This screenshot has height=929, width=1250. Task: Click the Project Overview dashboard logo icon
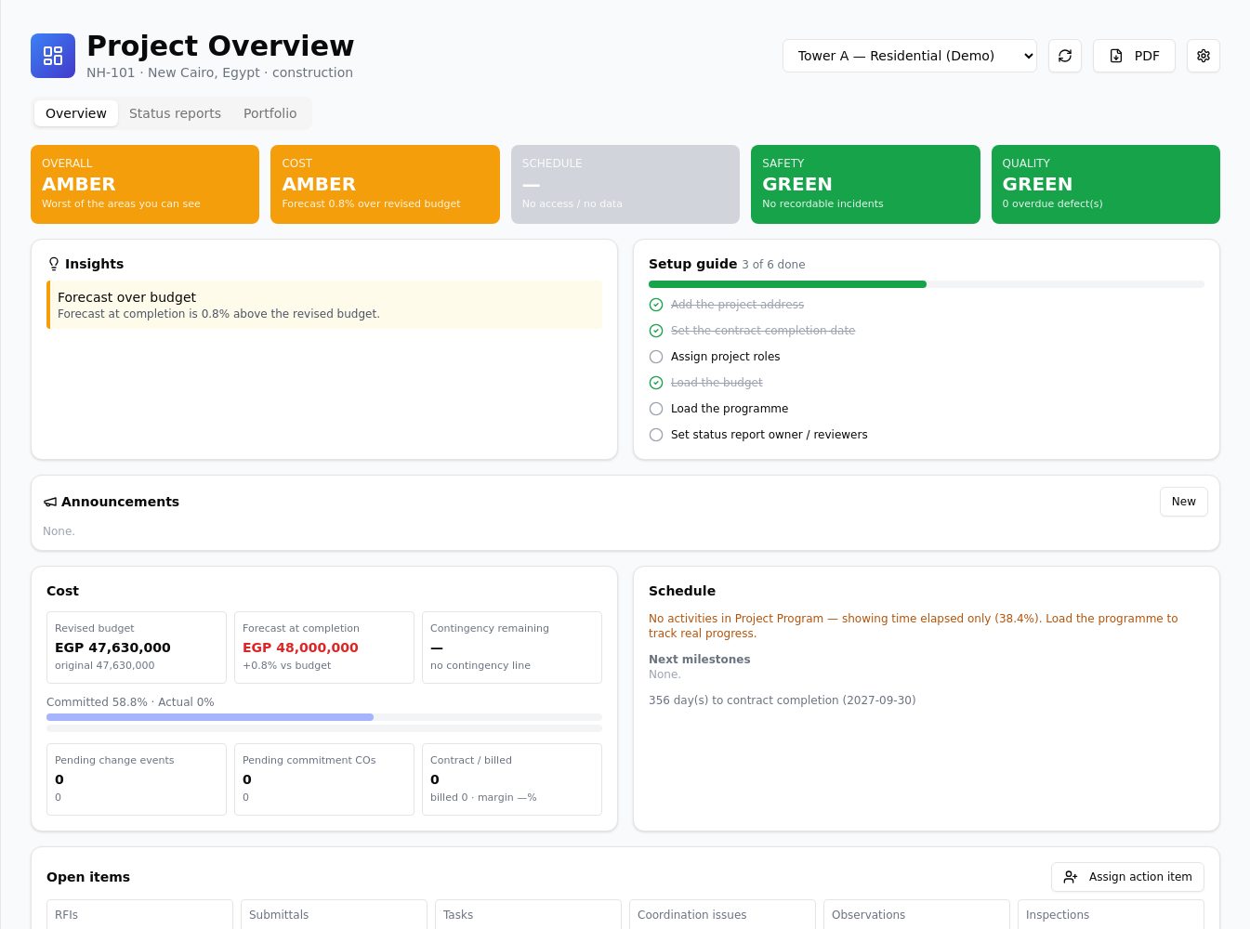pos(53,56)
